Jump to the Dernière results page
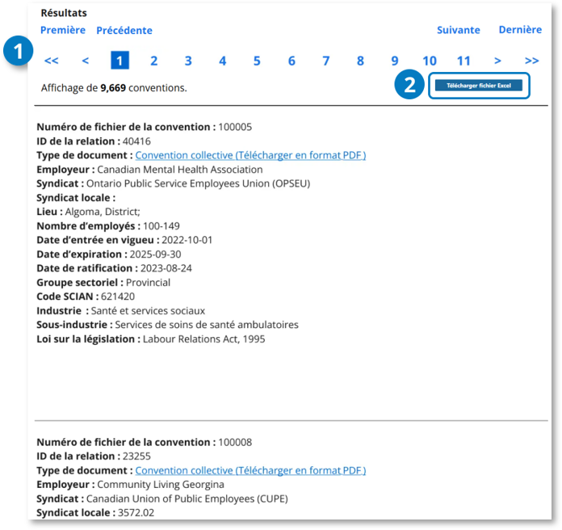Screen dimensions: 562x530 point(520,30)
